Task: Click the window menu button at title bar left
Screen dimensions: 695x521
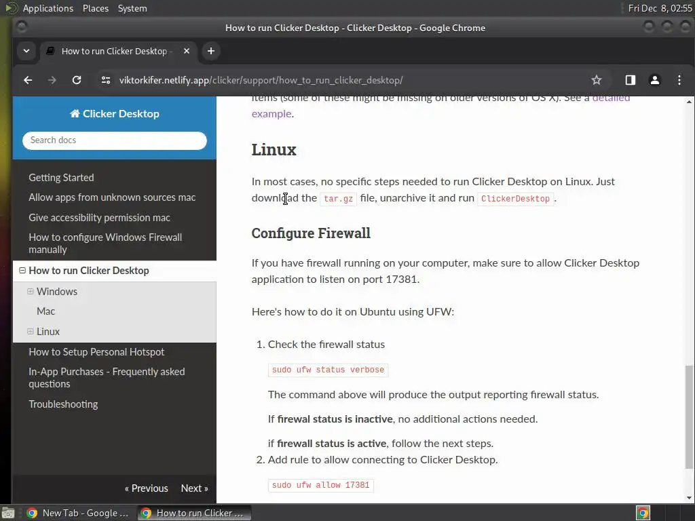Action: pyautogui.click(x=21, y=27)
